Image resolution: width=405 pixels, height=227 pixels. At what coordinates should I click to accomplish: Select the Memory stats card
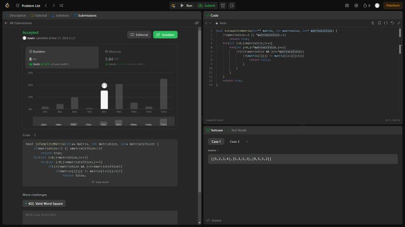[138, 58]
